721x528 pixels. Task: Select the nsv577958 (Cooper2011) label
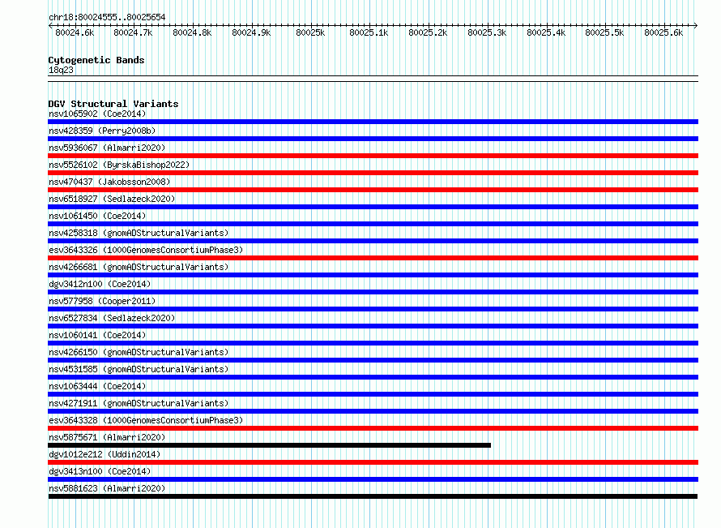[102, 301]
